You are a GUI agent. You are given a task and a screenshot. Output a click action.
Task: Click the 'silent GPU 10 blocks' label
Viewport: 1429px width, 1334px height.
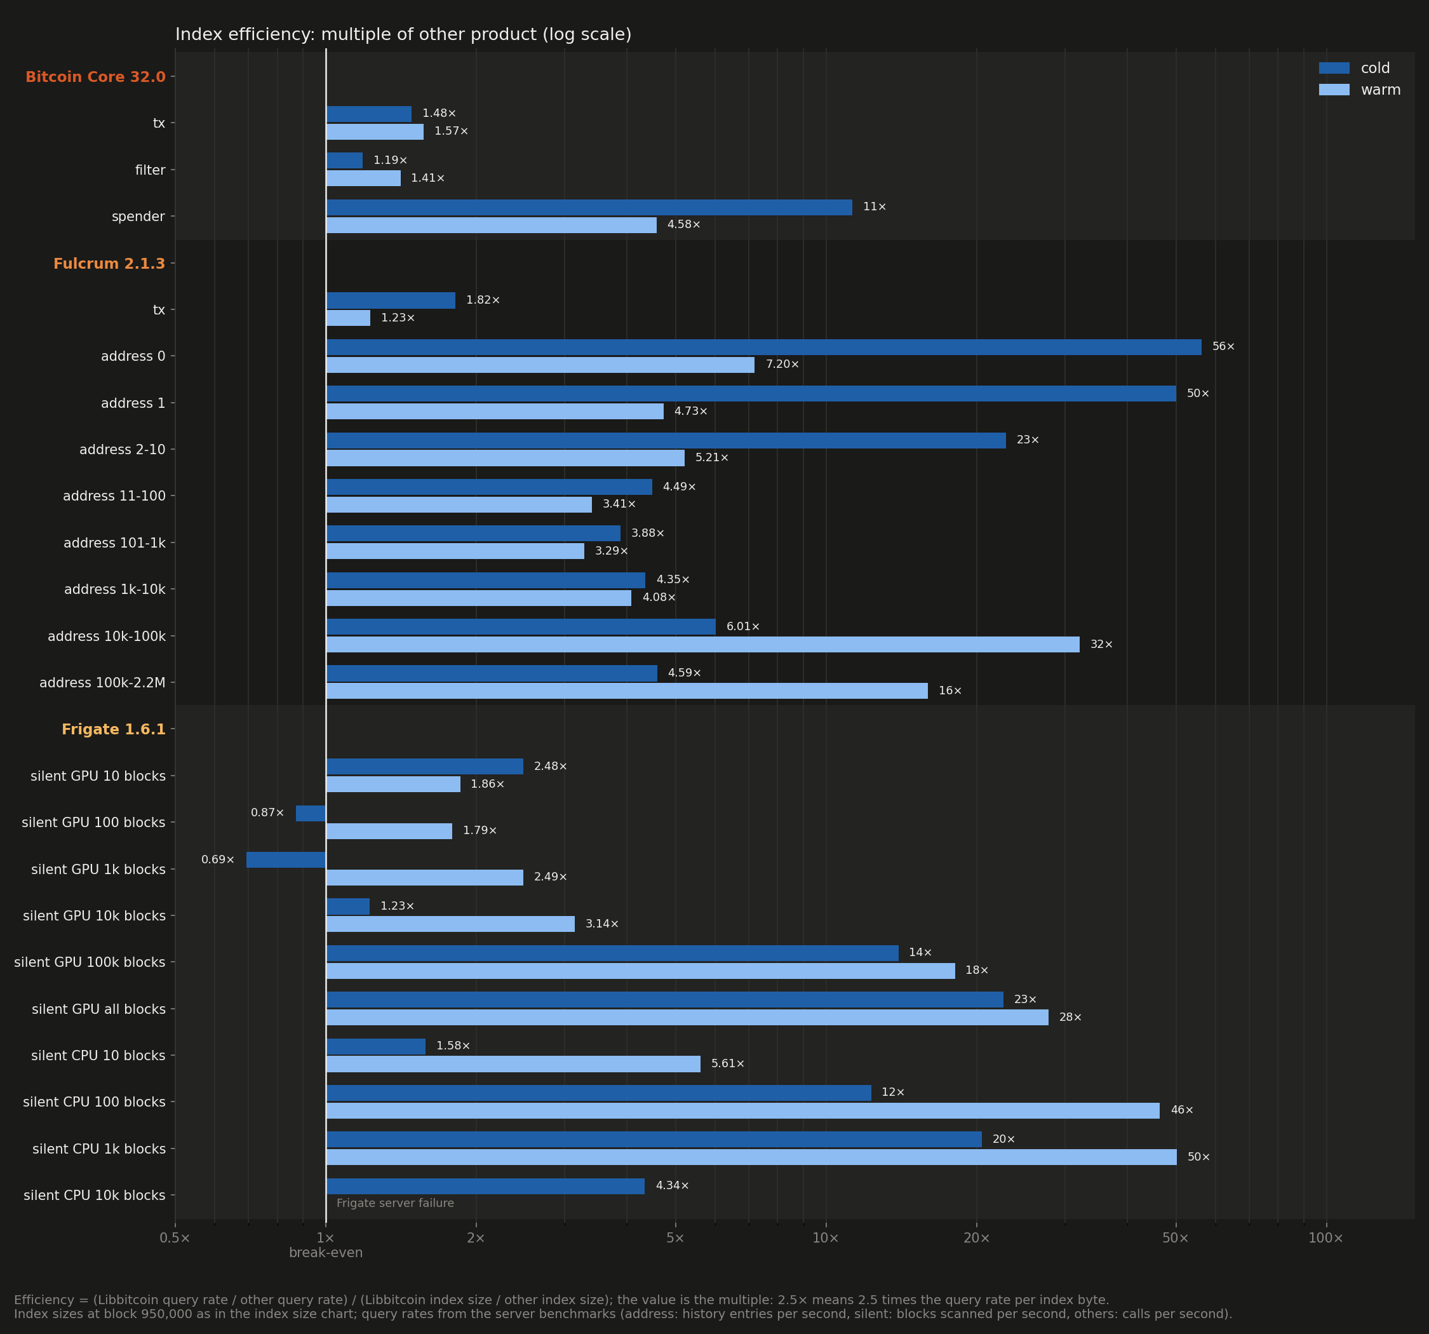click(98, 776)
